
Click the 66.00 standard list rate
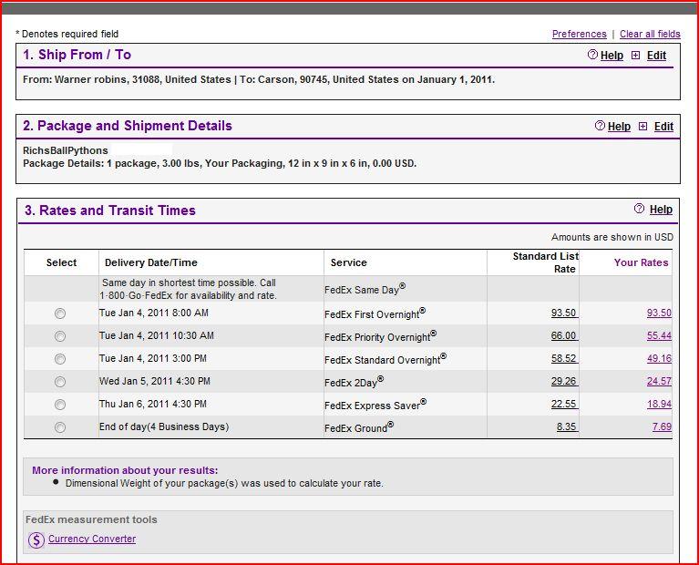tap(564, 335)
